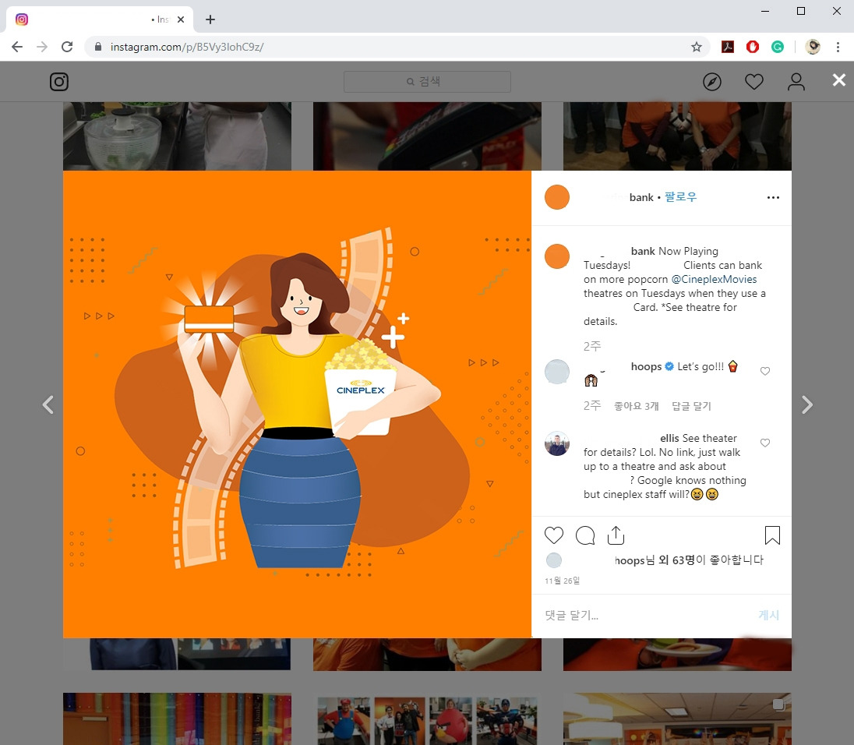Click the Cineplex popcorn post image
854x745 pixels.
coord(297,404)
